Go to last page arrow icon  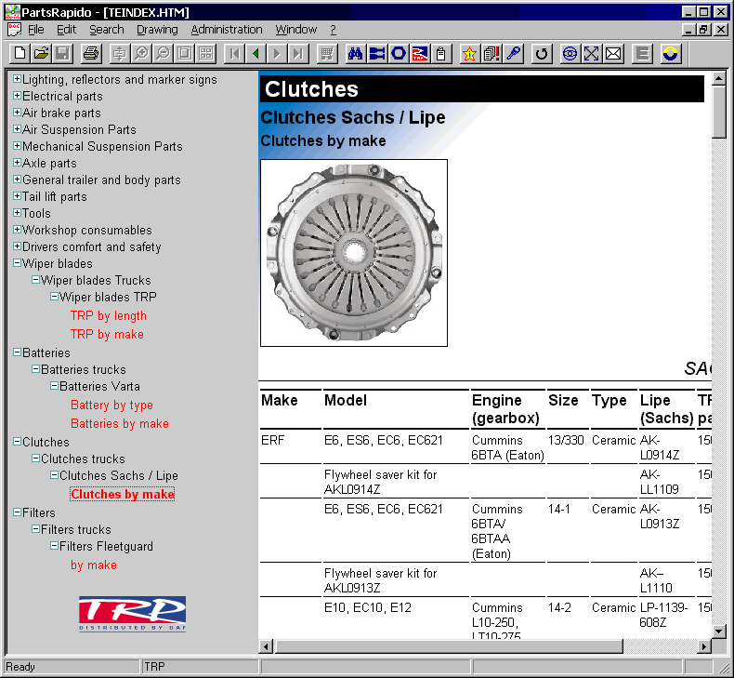(298, 53)
